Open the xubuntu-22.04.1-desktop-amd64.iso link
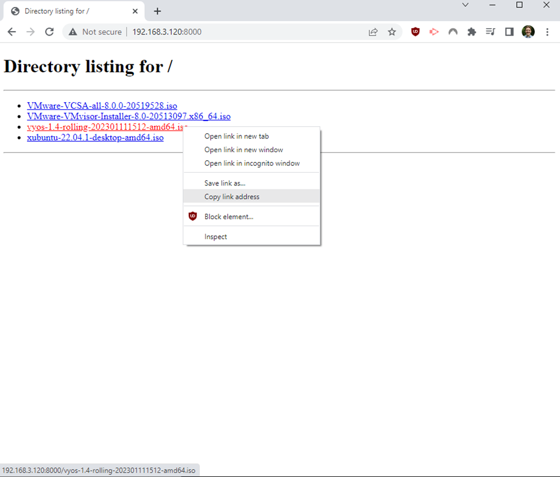 click(95, 137)
